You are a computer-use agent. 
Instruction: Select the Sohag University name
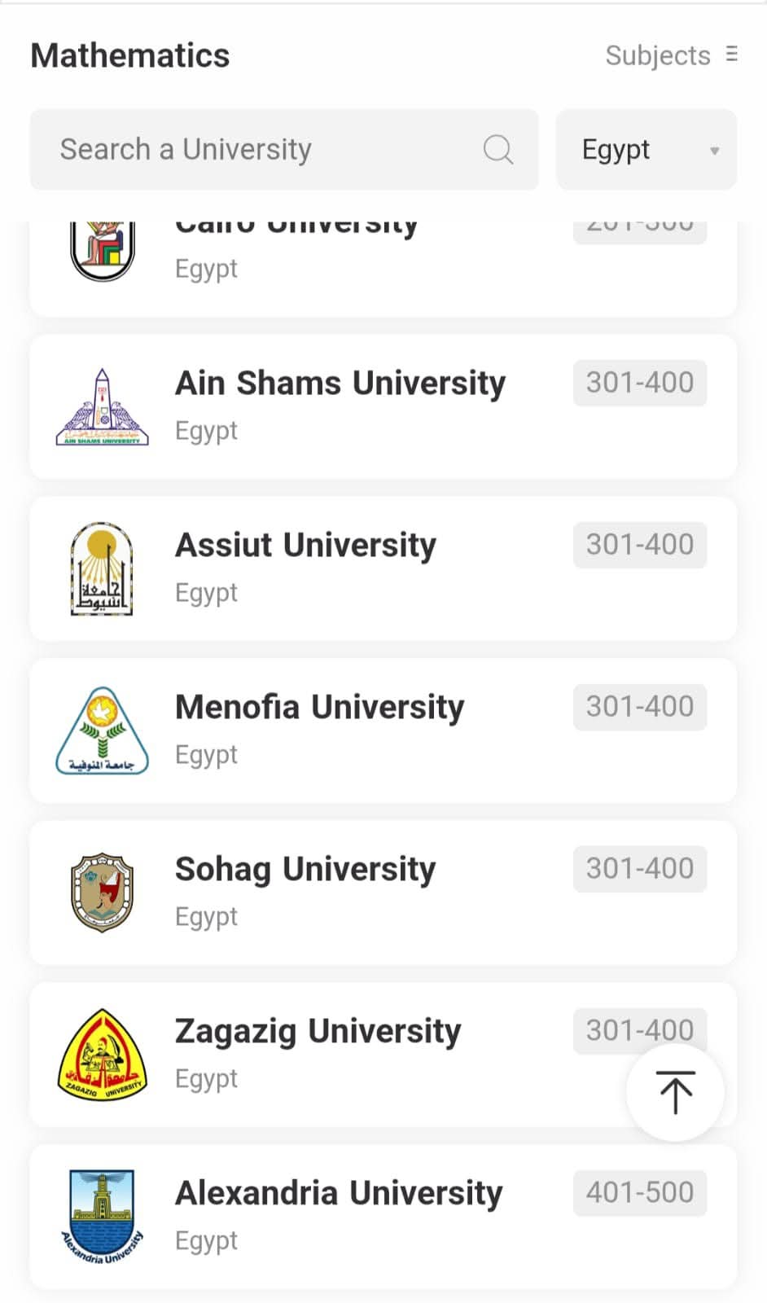coord(305,869)
